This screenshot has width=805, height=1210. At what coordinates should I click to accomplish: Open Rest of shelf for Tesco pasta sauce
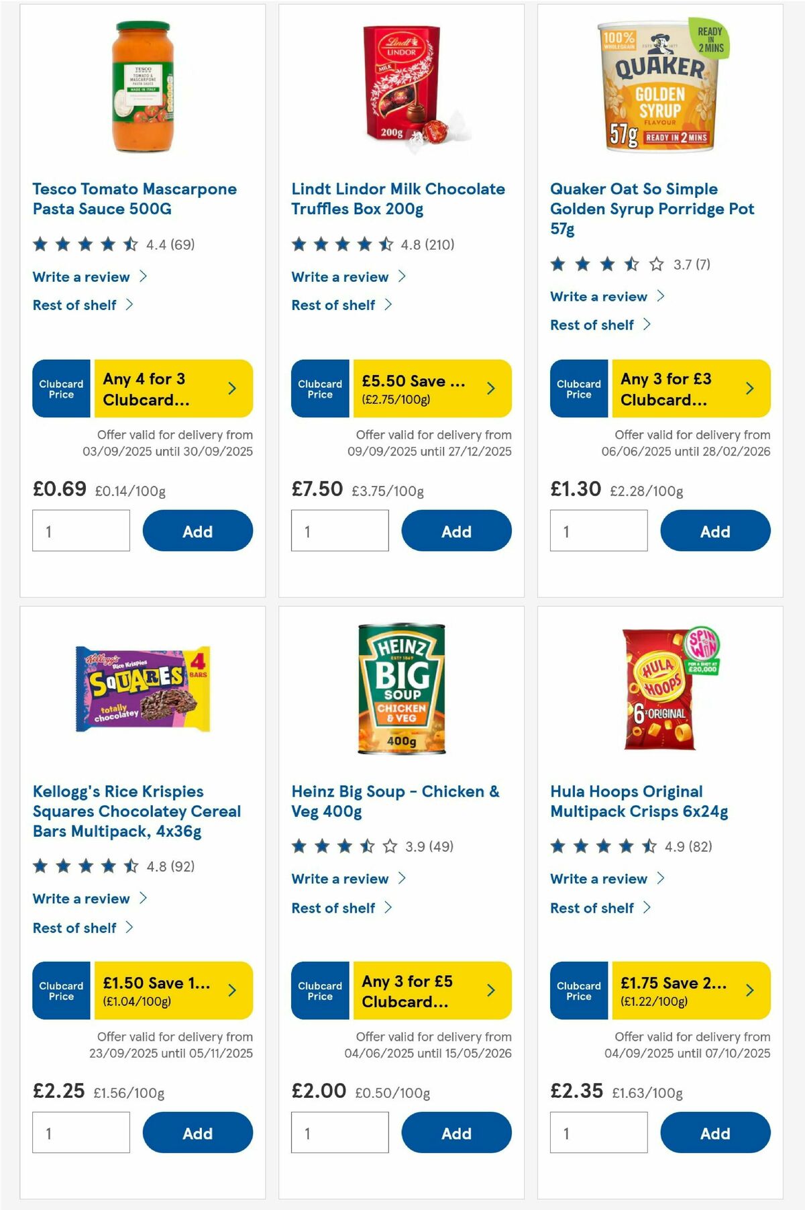coord(76,304)
